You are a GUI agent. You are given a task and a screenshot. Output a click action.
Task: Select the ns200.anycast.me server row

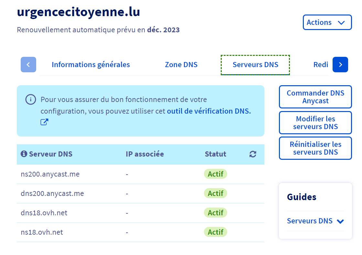pyautogui.click(x=50, y=174)
